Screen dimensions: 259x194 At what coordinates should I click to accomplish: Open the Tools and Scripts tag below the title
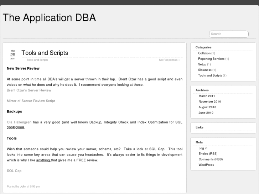pos(37,60)
